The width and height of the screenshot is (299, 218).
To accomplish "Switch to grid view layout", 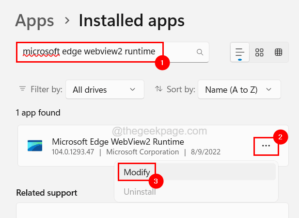I will point(259,52).
